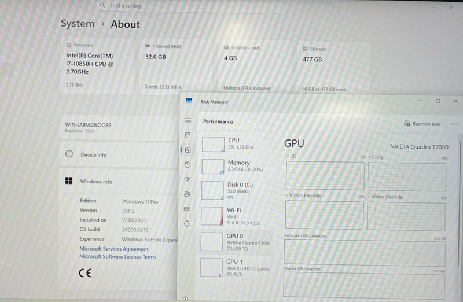Open the three-dot more options menu
Viewport: 463px width, 302px height.
coord(454,124)
